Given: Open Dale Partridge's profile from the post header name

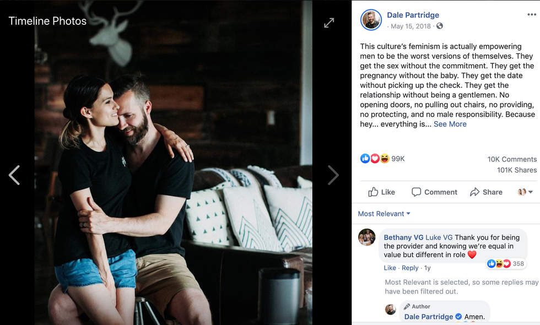Looking at the screenshot, I should coord(413,15).
